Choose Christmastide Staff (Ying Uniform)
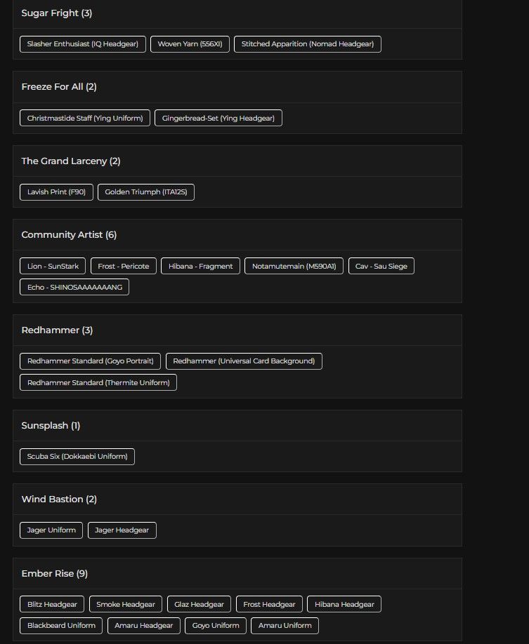The width and height of the screenshot is (529, 644). pos(85,118)
